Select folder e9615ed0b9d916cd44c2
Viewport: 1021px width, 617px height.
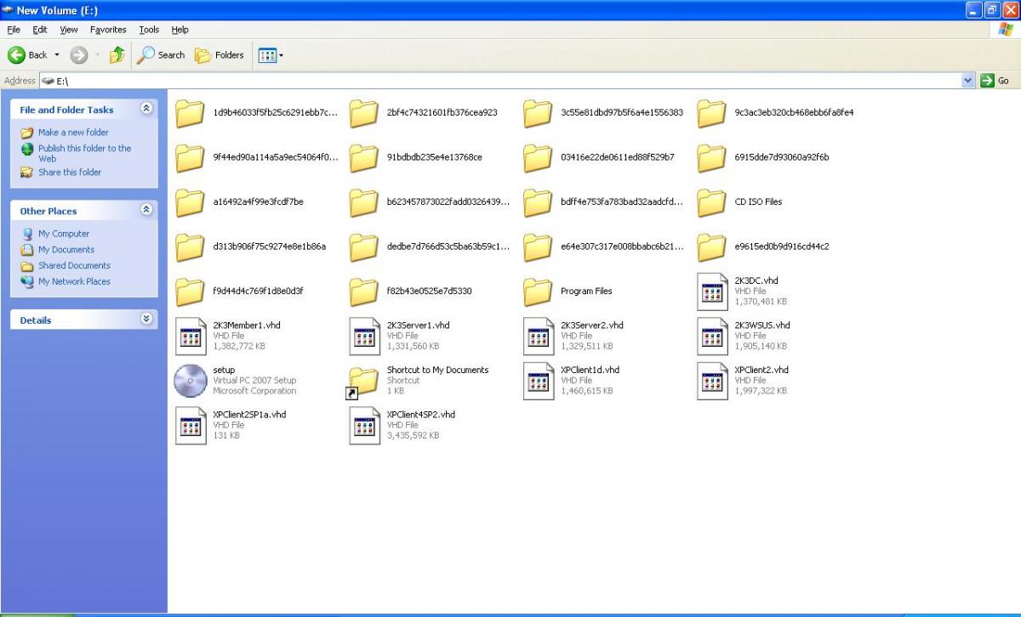tap(711, 247)
